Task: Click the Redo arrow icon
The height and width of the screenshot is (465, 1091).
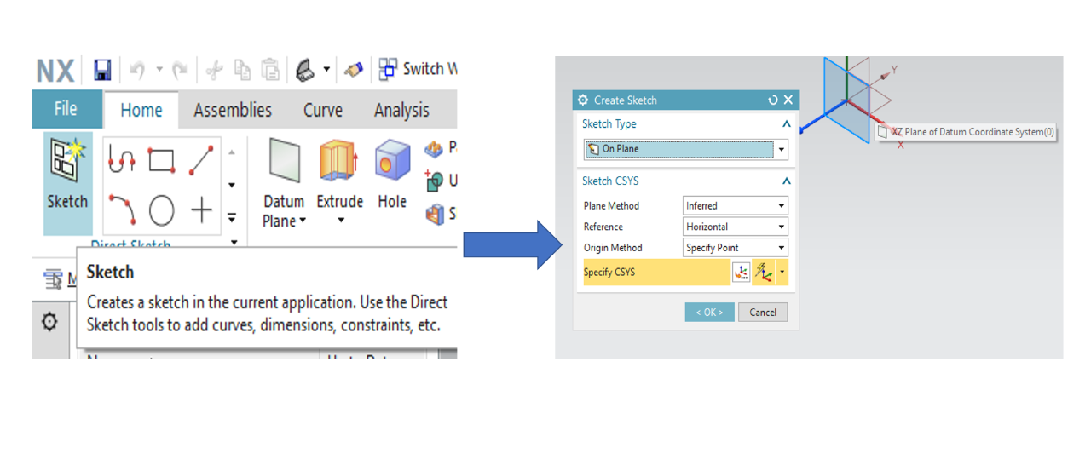Action: (x=180, y=70)
